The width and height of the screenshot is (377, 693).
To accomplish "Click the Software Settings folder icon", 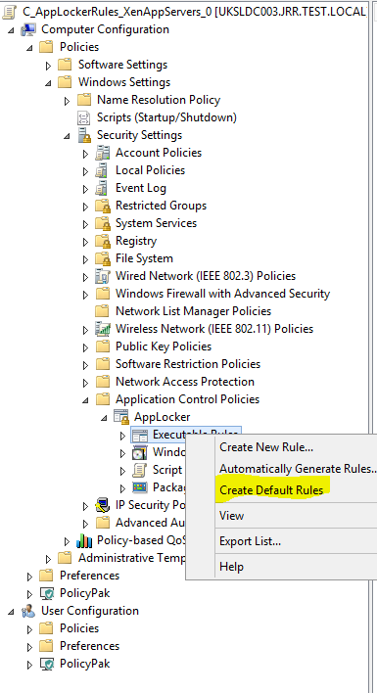I will 65,65.
